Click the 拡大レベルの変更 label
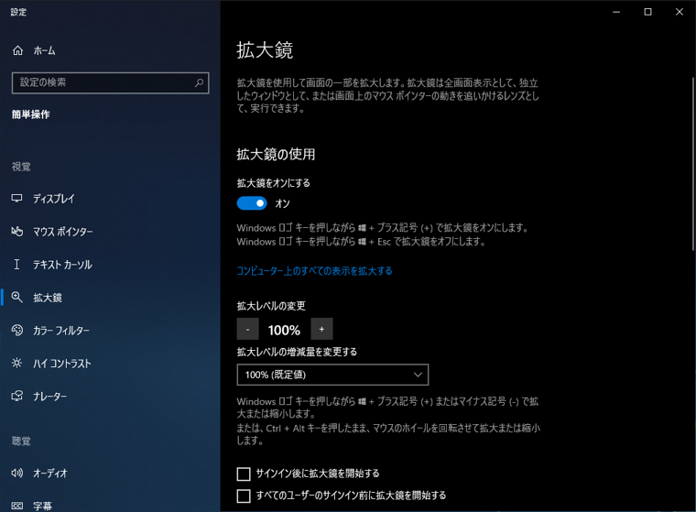Screen dimensions: 696x512 tap(271, 306)
